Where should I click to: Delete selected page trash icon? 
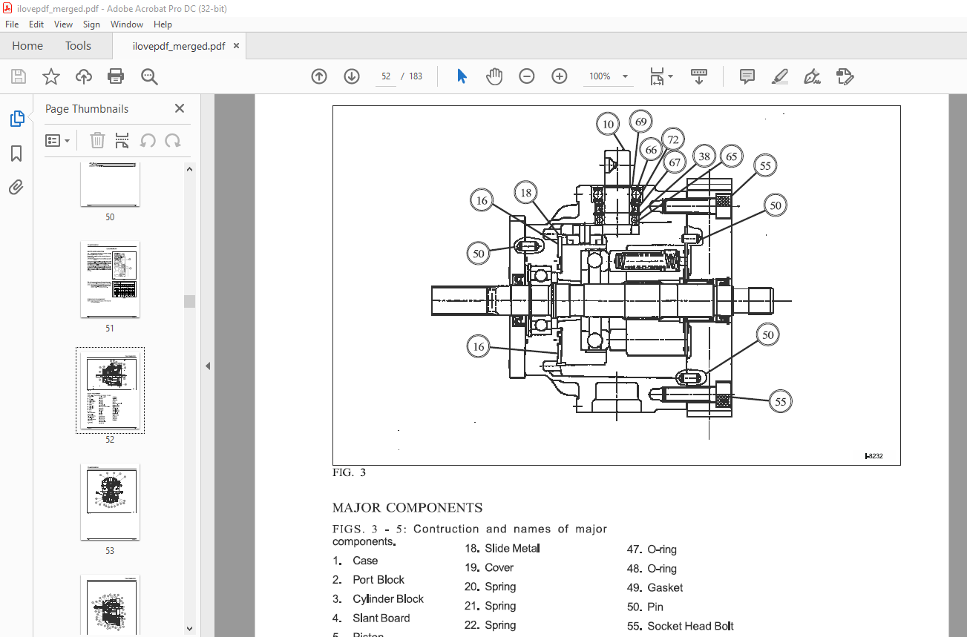pos(97,140)
